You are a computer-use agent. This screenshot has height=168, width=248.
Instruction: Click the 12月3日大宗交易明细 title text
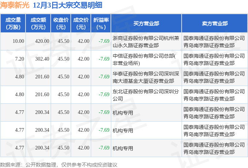click(x=67, y=5)
